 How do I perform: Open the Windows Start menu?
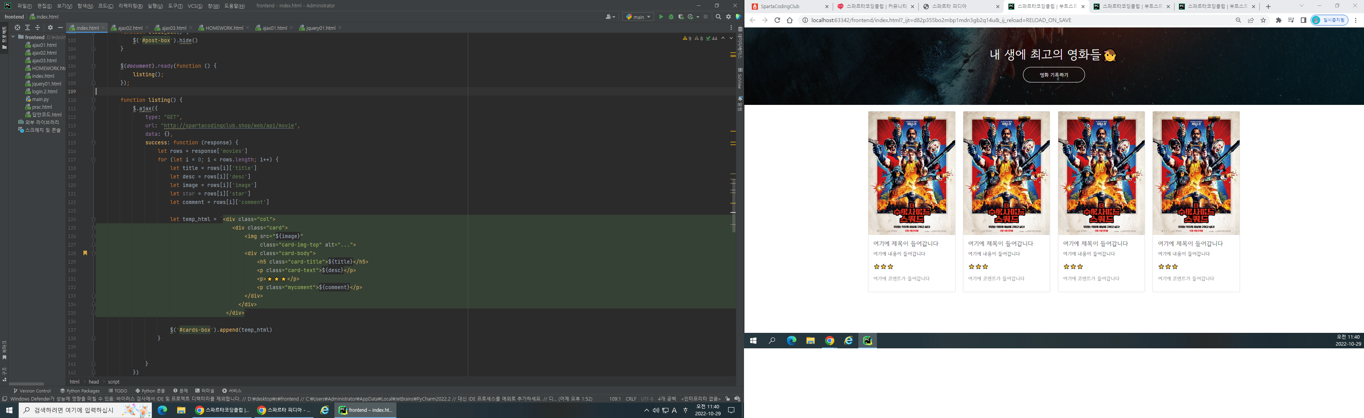[9, 410]
